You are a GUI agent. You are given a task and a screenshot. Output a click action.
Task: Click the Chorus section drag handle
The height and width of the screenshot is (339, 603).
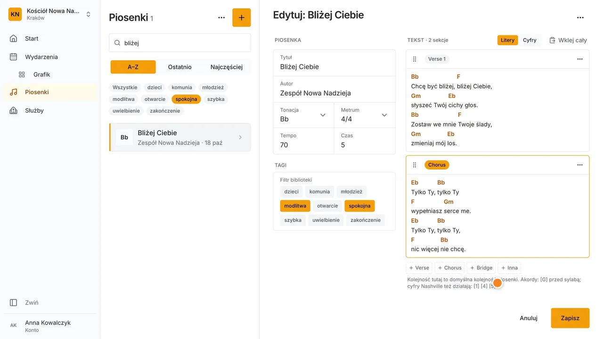415,165
